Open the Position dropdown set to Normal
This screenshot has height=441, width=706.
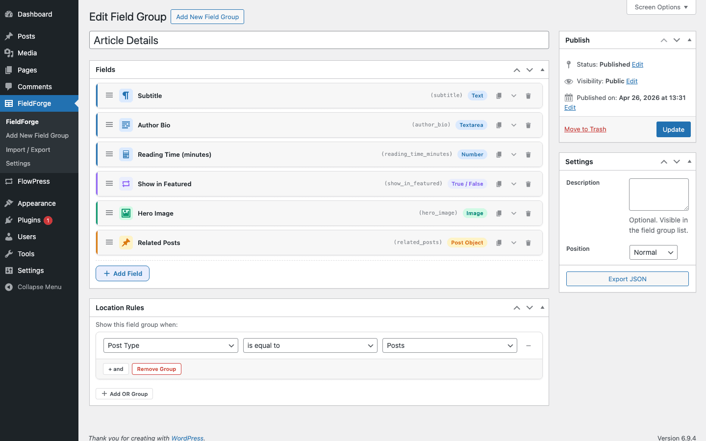coord(653,252)
